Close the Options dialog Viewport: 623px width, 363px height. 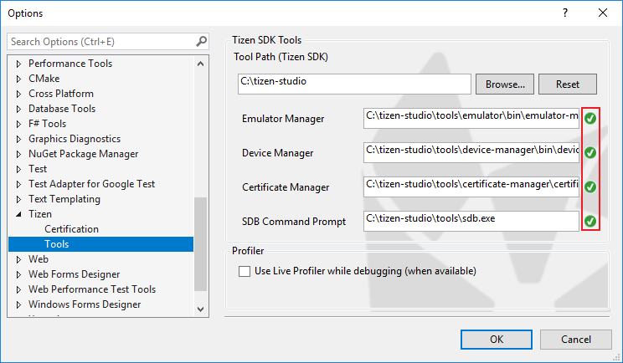pos(603,13)
